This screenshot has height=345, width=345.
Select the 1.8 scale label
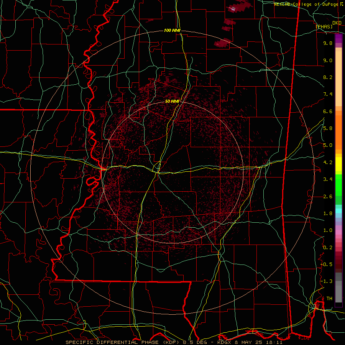click(x=328, y=214)
